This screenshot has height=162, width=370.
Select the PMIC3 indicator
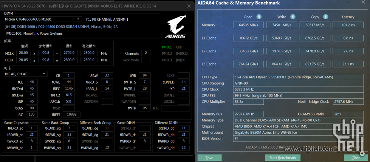[167, 60]
